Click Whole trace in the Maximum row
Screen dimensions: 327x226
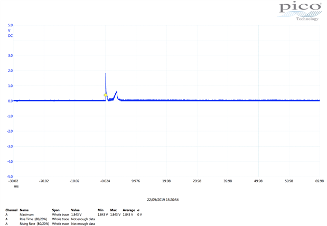click(x=60, y=215)
